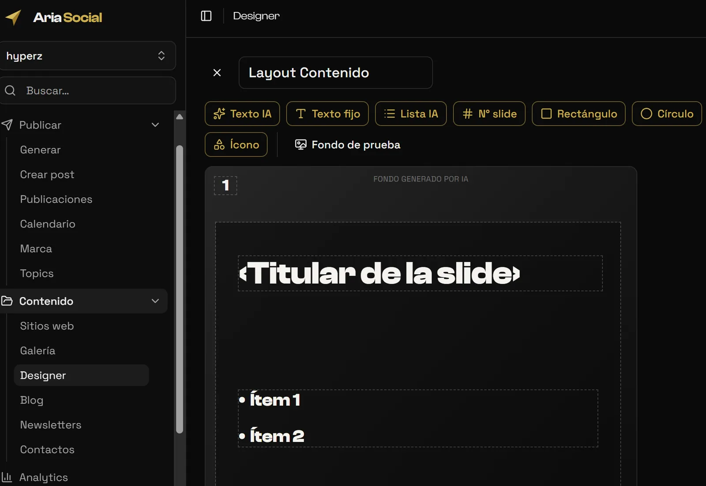Add a Círculo shape

667,114
